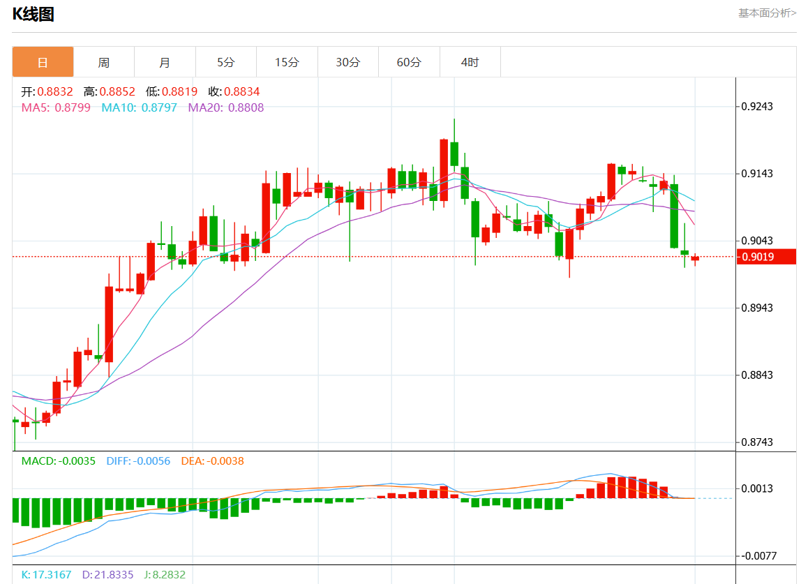808x584 pixels.
Task: Switch to the 周 weekly tab
Action: pos(103,62)
